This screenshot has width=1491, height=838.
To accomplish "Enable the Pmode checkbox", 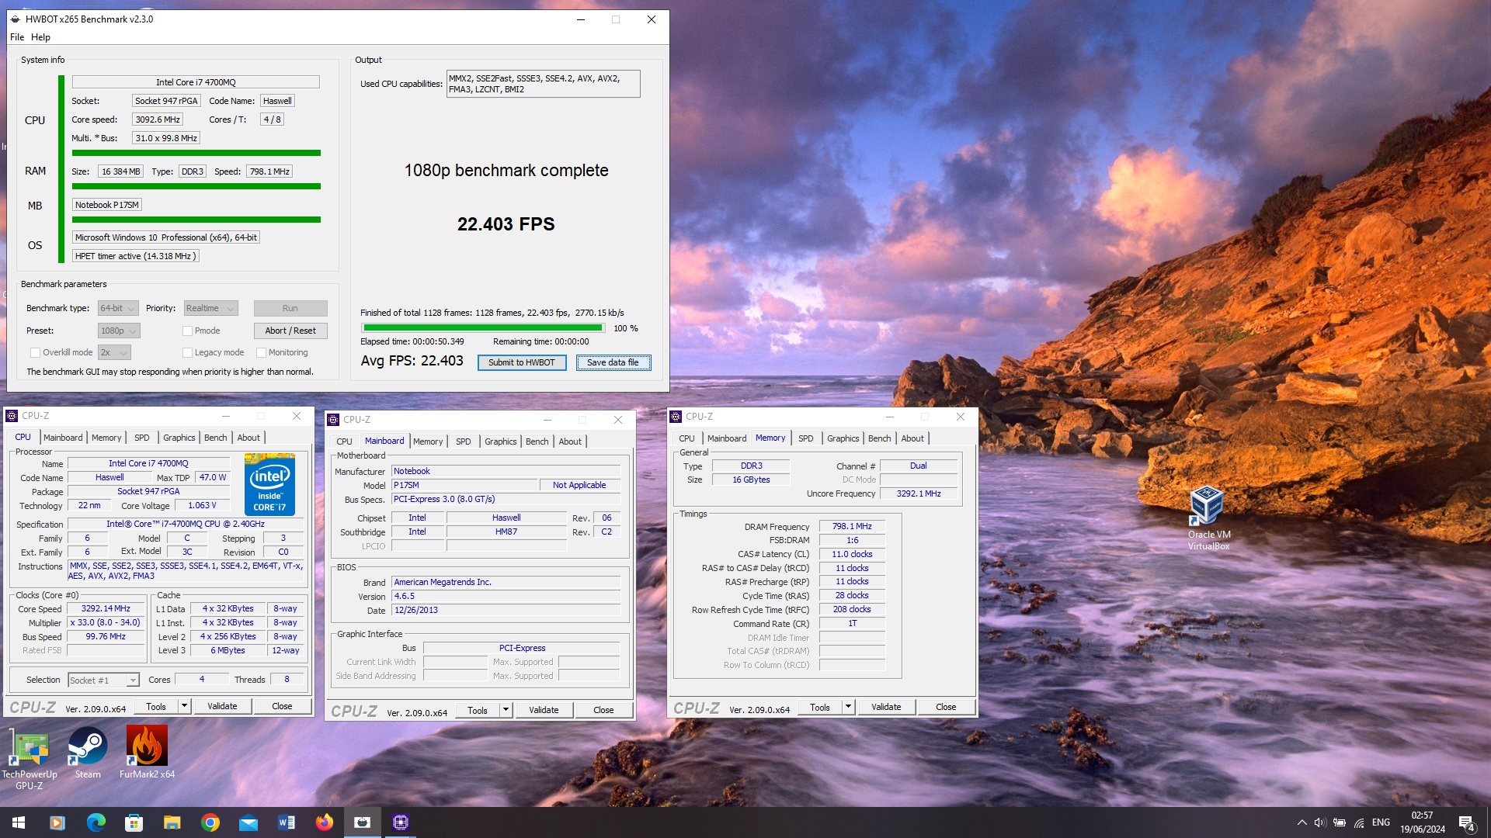I will coord(187,331).
